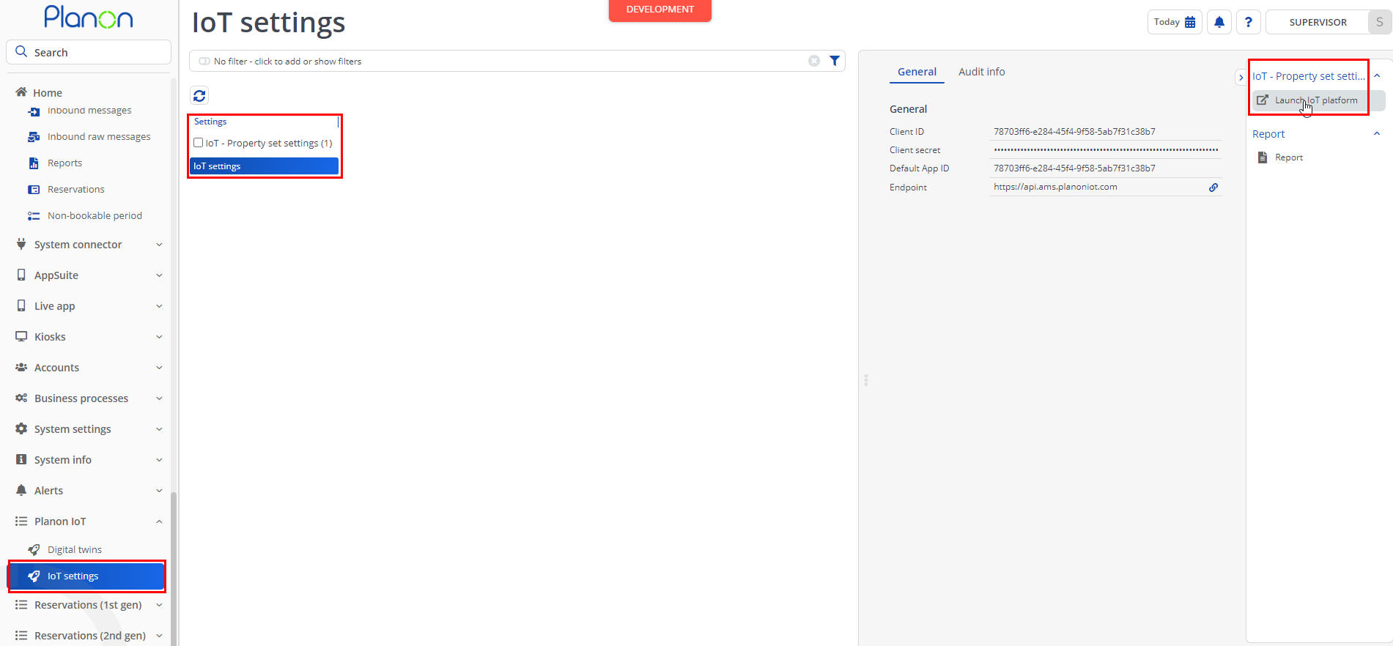Viewport: 1393px width, 646px height.
Task: Open Inbound messages icon in sidebar
Action: click(x=34, y=111)
